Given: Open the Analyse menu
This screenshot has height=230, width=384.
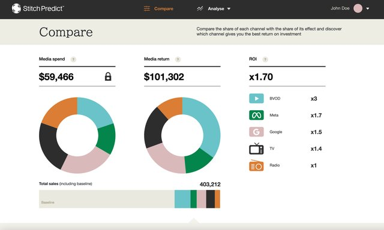Looking at the screenshot, I should click(216, 9).
